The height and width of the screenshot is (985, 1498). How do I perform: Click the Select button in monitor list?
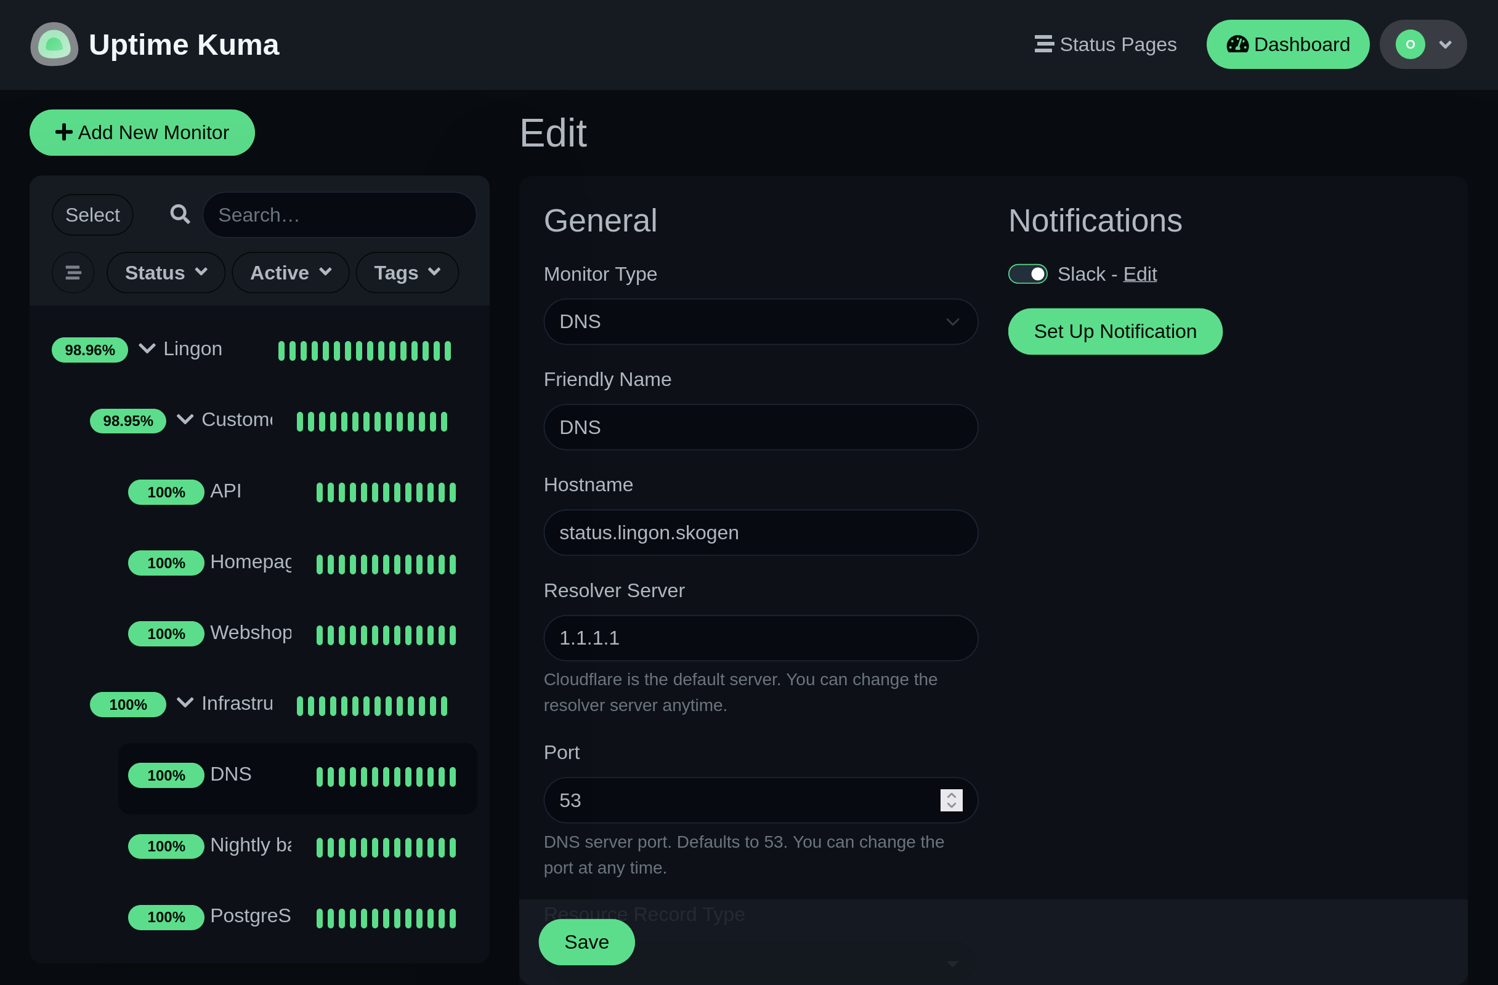coord(92,215)
